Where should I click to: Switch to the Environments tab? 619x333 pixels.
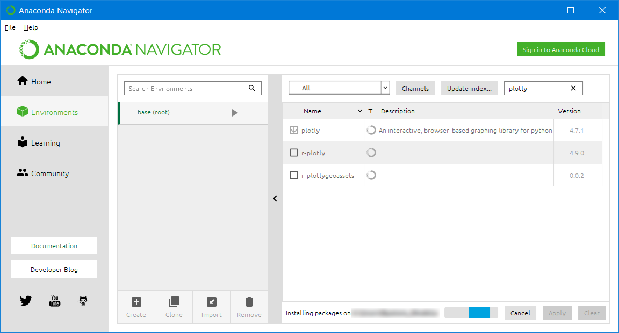pos(54,112)
